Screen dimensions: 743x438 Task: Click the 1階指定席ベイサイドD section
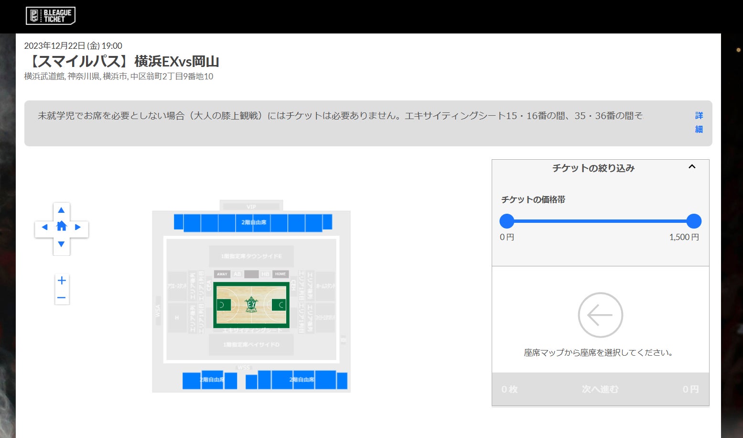[251, 345]
